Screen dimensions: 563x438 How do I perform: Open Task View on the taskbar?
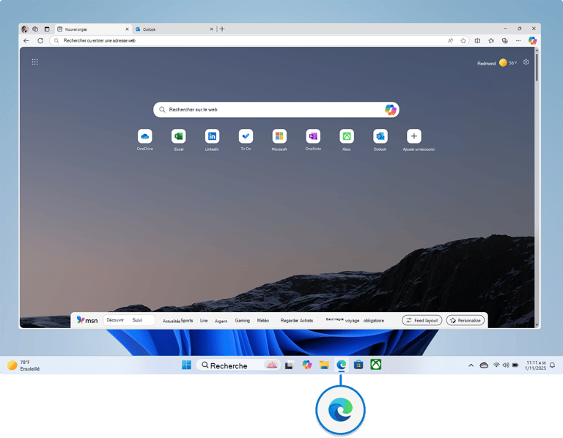[290, 365]
